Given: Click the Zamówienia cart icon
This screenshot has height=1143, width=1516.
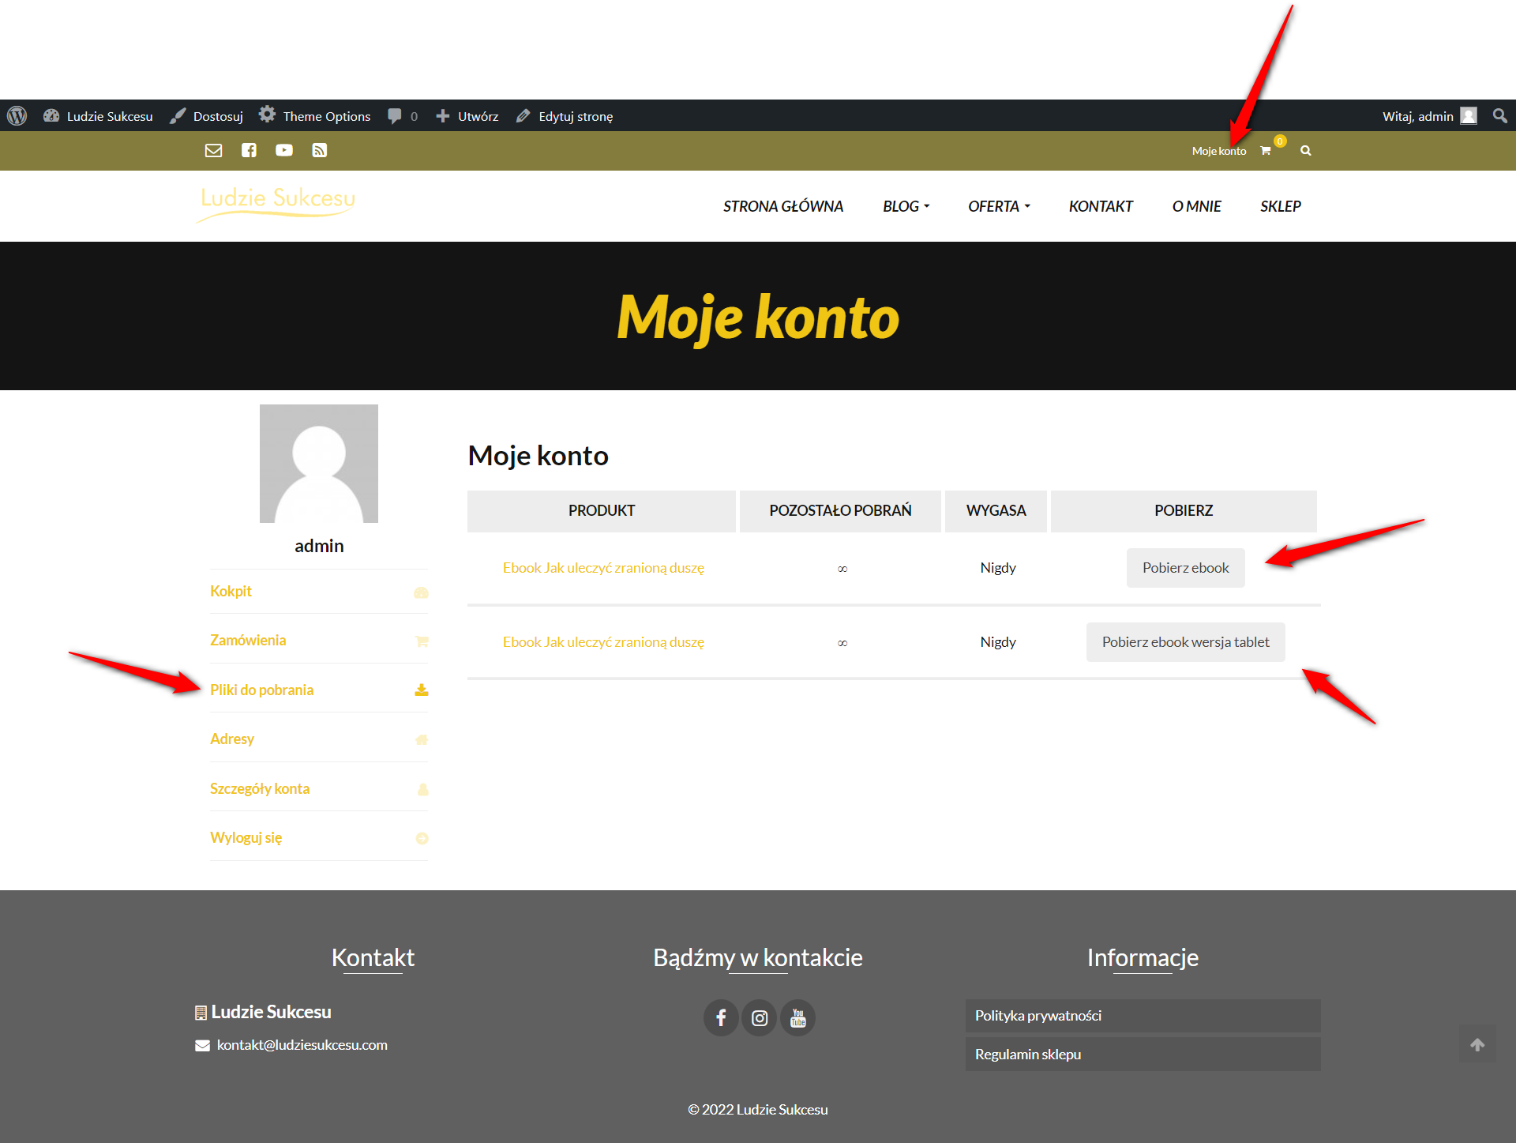Looking at the screenshot, I should click(422, 641).
